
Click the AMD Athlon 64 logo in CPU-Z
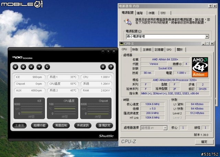pyautogui.click(x=200, y=67)
